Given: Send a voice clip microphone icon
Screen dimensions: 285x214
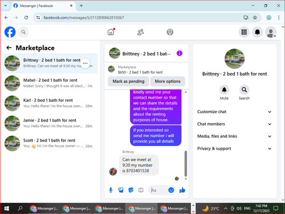Looking at the screenshot, I should 111,190.
